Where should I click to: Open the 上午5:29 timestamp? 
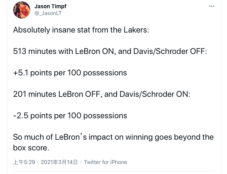coord(24,162)
